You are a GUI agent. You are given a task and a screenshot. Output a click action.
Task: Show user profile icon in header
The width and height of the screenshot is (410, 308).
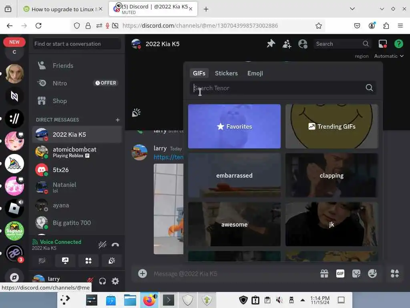coord(303,44)
